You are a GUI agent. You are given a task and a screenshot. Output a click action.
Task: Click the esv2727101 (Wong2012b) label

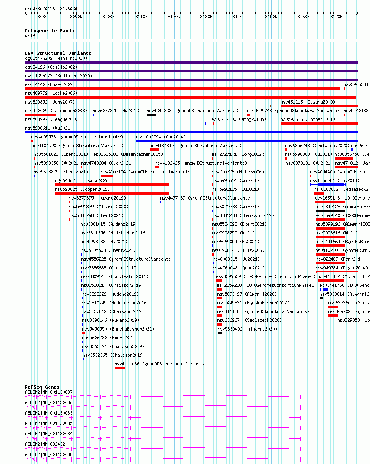(239, 154)
